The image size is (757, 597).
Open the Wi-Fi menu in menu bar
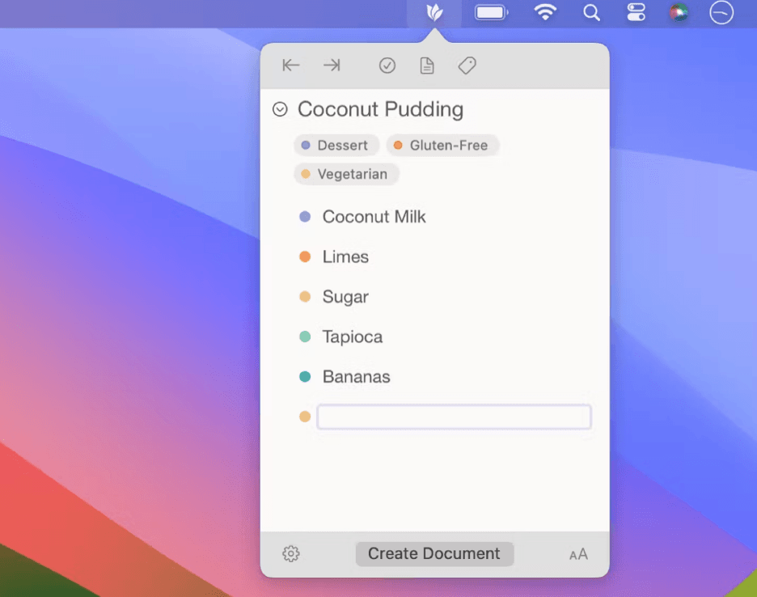point(546,13)
